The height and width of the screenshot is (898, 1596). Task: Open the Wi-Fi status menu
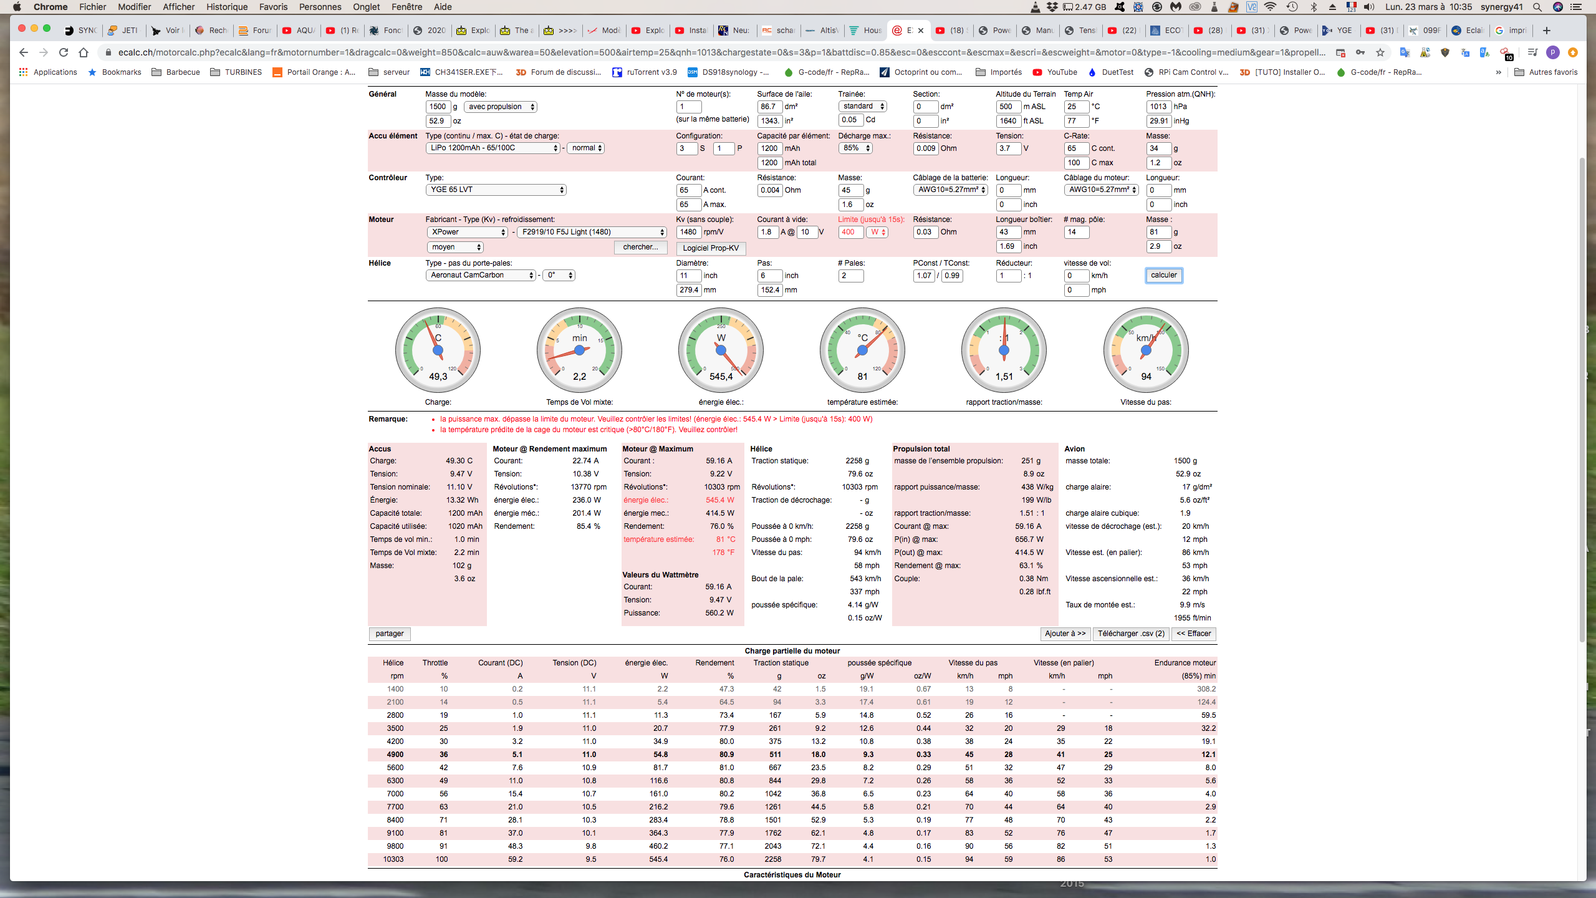coord(1270,7)
